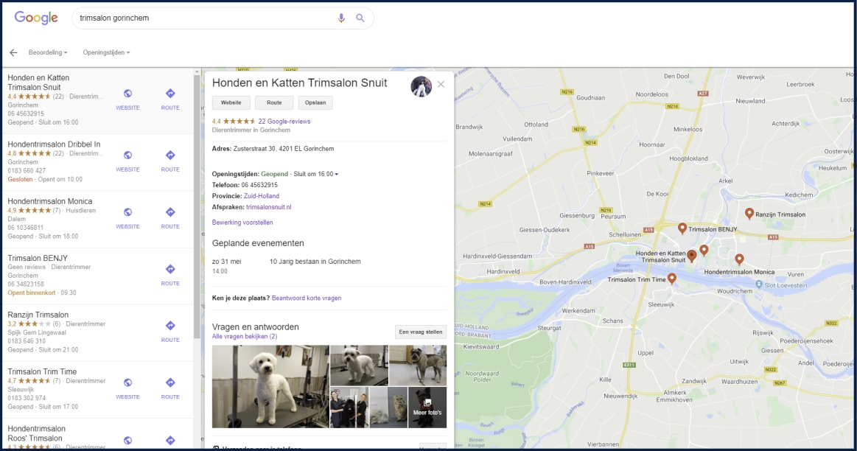Expand the Beoordeling filter dropdown

(x=48, y=52)
